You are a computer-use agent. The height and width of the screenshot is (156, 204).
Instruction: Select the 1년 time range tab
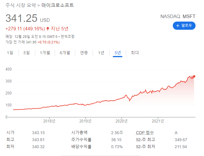tap(101, 53)
